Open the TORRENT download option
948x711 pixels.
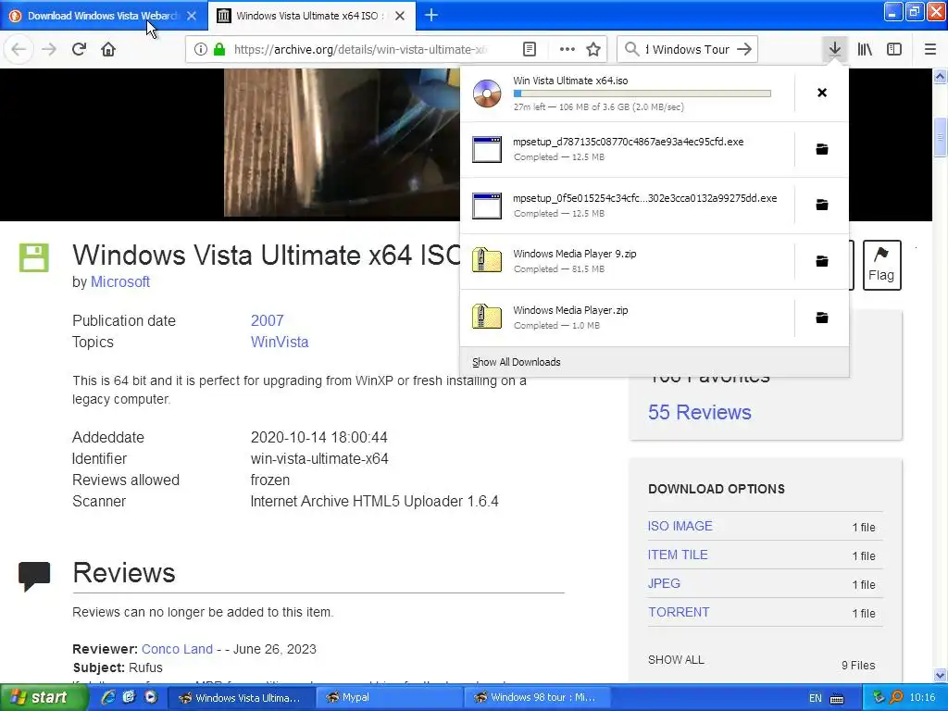(x=679, y=612)
